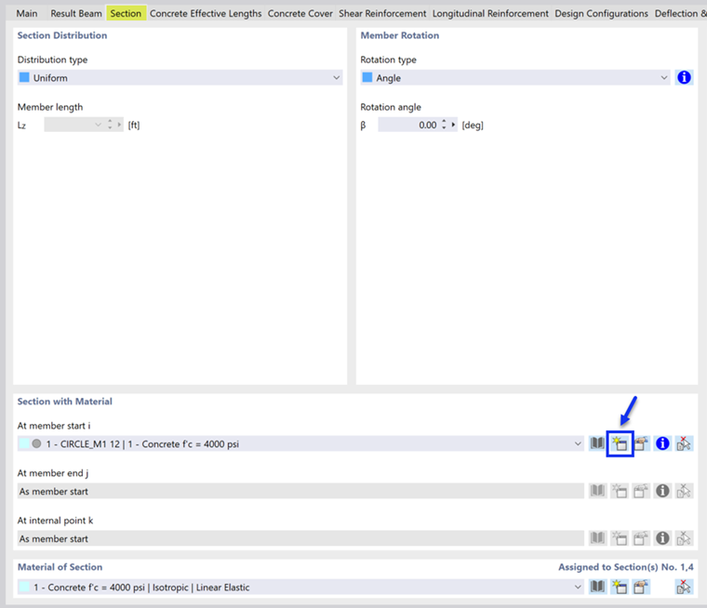Click the 'Section with Material' heading
The height and width of the screenshot is (608, 707).
(64, 401)
